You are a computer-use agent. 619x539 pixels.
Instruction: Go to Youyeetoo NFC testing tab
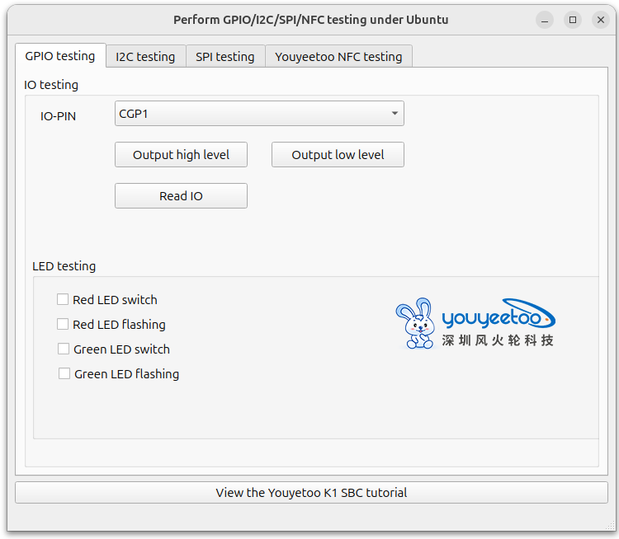click(338, 57)
